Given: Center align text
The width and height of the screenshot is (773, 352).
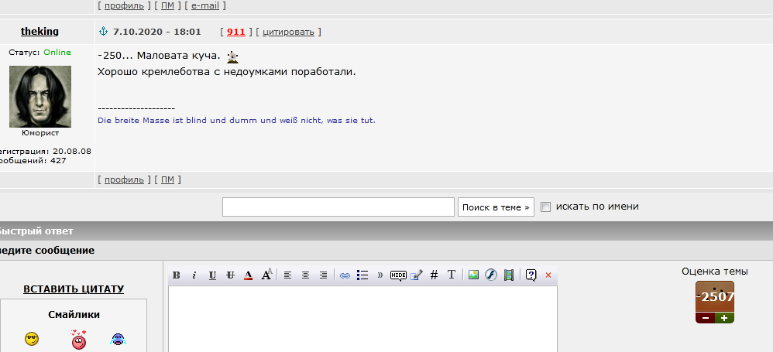Looking at the screenshot, I should [305, 275].
